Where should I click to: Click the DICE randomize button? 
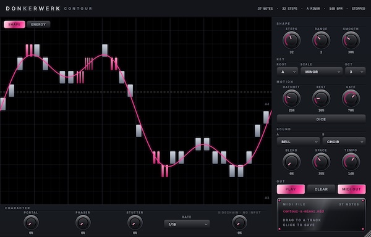(x=321, y=119)
